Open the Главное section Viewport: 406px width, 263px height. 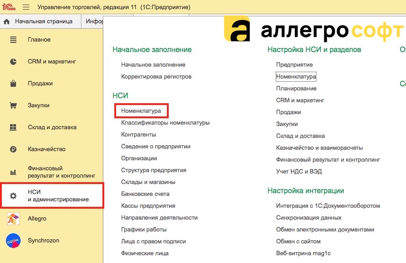click(39, 40)
